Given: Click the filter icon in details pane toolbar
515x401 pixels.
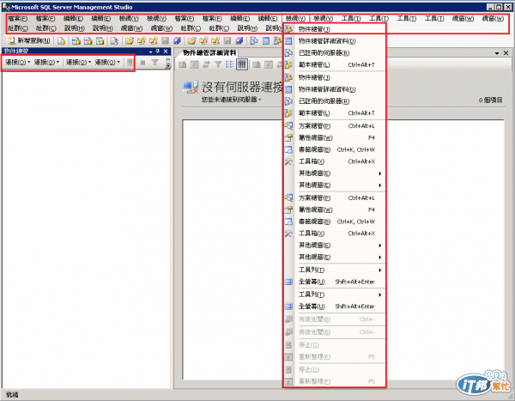Looking at the screenshot, I should coord(218,64).
